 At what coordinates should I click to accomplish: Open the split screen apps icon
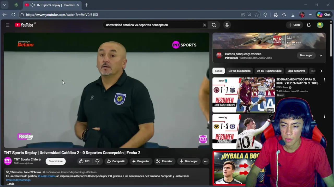[243, 15]
